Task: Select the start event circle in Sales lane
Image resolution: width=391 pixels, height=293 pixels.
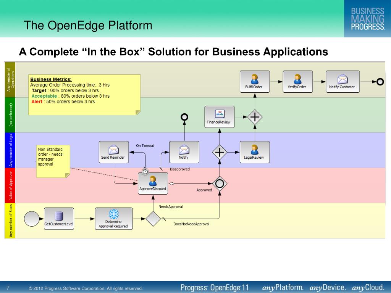Action: coord(32,219)
